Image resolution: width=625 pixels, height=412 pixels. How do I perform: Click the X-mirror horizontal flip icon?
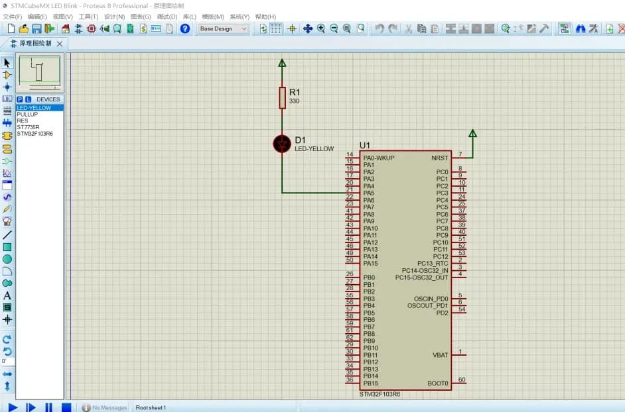pos(7,374)
